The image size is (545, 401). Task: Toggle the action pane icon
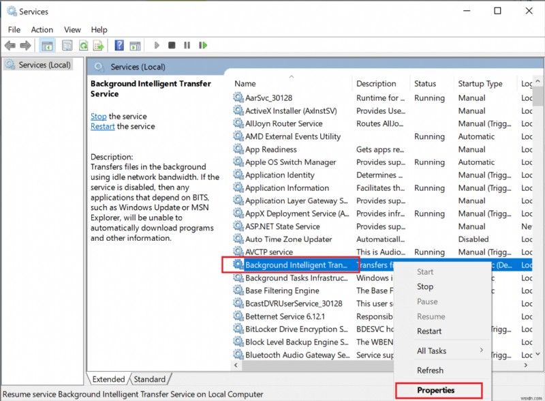[135, 45]
